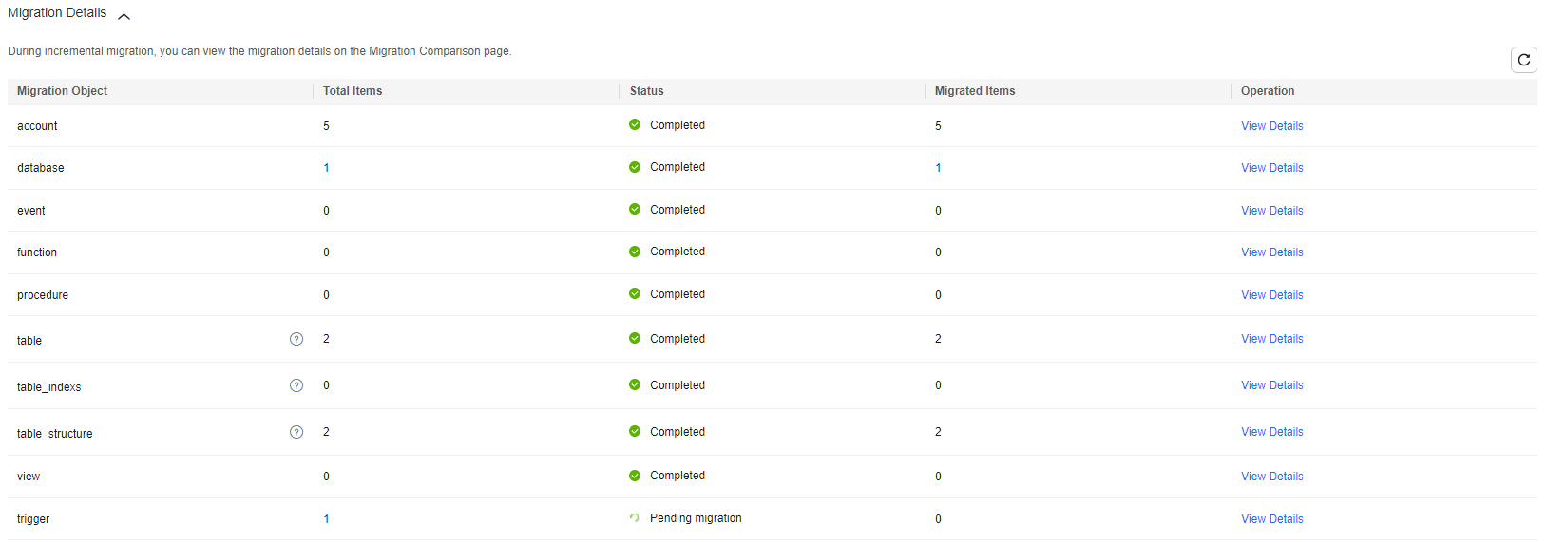Click the refresh icon above the table
The image size is (1547, 542).
click(1523, 60)
